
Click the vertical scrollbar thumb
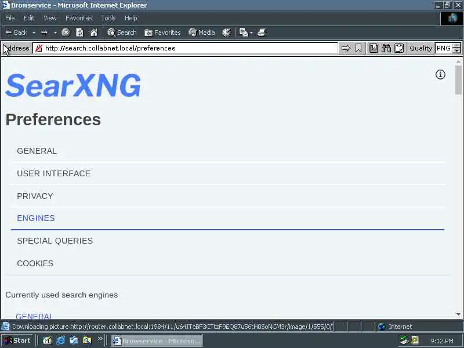click(x=458, y=80)
